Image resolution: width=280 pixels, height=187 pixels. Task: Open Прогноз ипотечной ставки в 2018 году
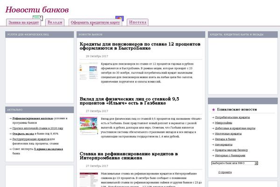tap(38, 128)
